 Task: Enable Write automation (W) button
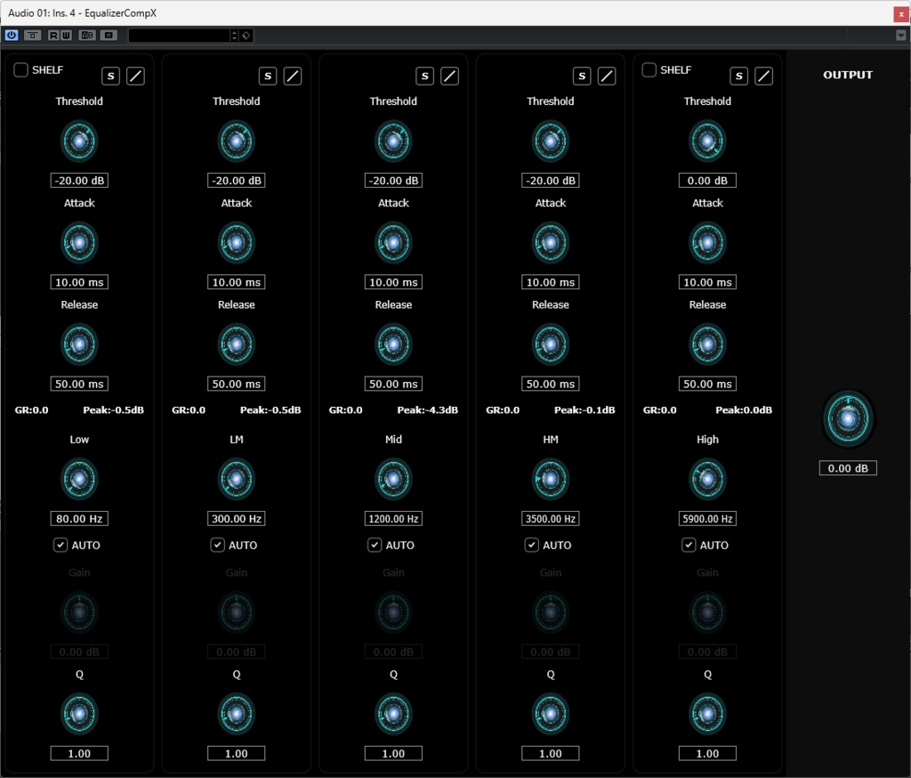(66, 35)
